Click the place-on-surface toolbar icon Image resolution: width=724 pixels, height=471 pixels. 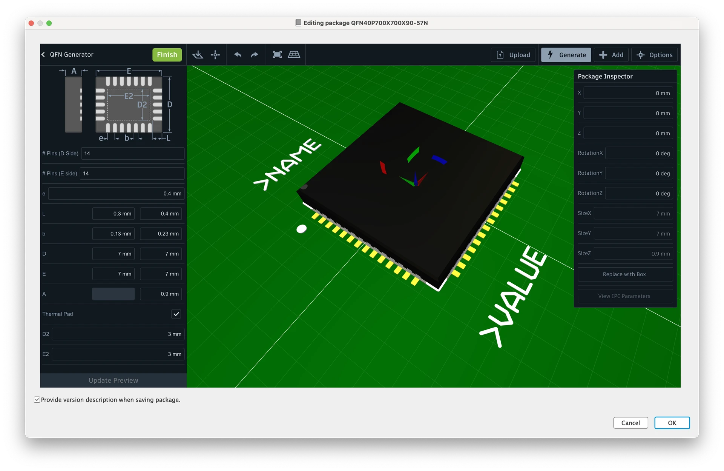click(x=198, y=55)
